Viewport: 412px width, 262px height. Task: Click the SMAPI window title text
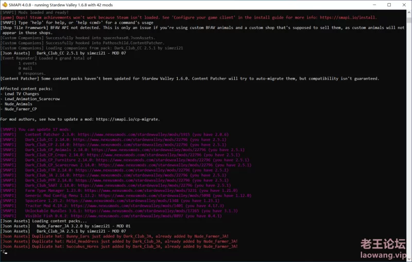click(x=61, y=5)
